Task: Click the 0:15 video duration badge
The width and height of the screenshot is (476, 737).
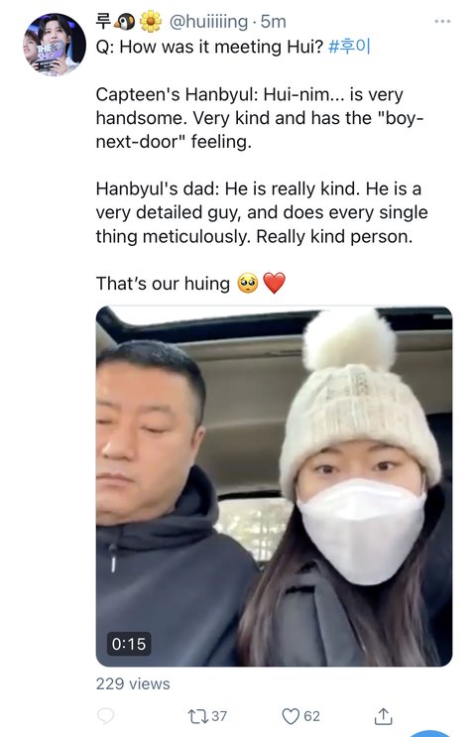Action: click(x=129, y=644)
